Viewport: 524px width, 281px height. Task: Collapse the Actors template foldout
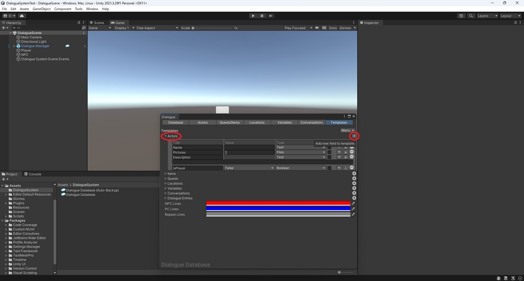click(x=165, y=136)
